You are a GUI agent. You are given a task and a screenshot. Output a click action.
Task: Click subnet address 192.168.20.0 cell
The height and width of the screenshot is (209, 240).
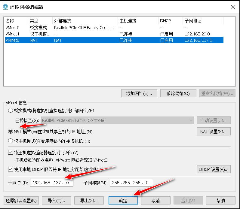197,34
